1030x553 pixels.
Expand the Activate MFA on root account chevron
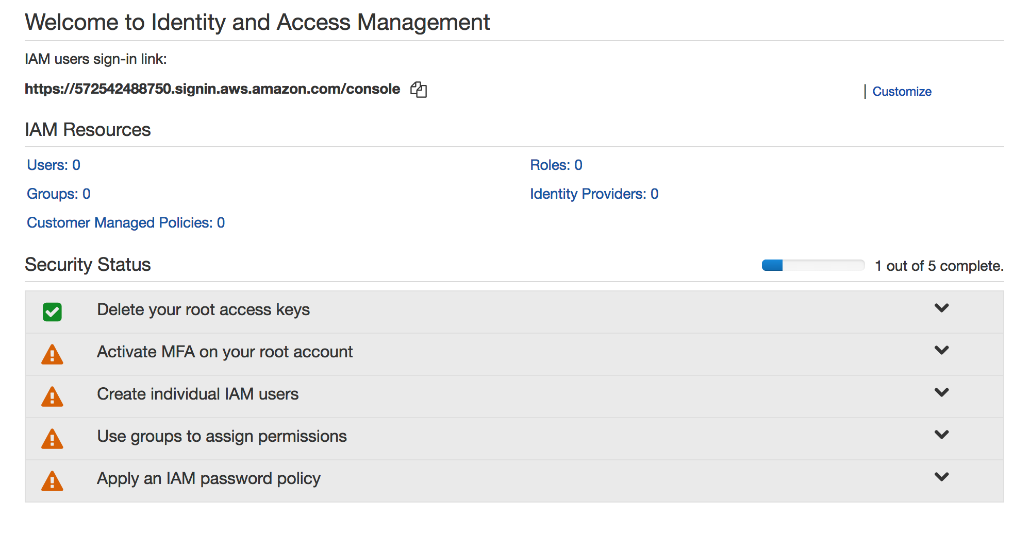pos(941,350)
